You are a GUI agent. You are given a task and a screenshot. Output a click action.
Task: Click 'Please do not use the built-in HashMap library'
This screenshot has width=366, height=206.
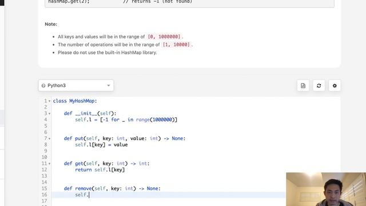(x=108, y=53)
